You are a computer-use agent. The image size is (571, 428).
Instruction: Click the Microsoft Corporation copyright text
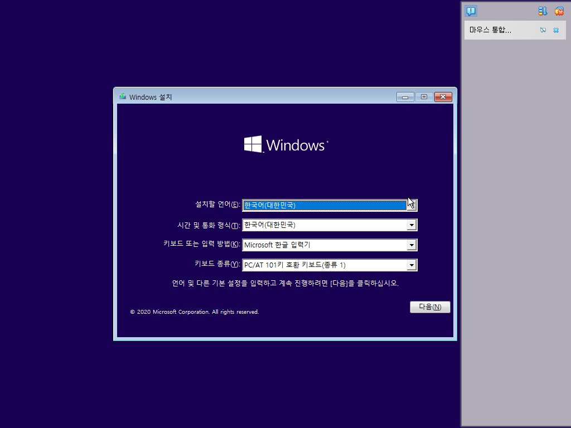click(195, 312)
